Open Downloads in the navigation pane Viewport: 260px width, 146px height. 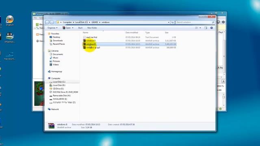58,41
